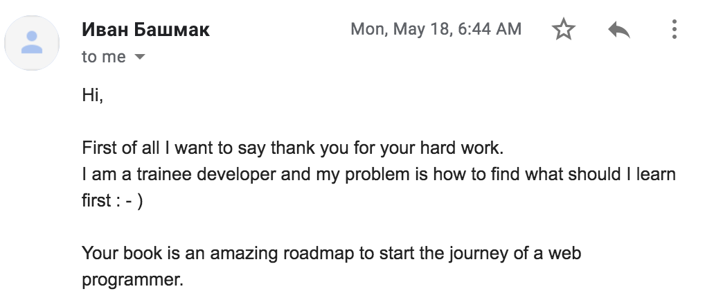Click the word 'learn' ending the third line

(656, 174)
